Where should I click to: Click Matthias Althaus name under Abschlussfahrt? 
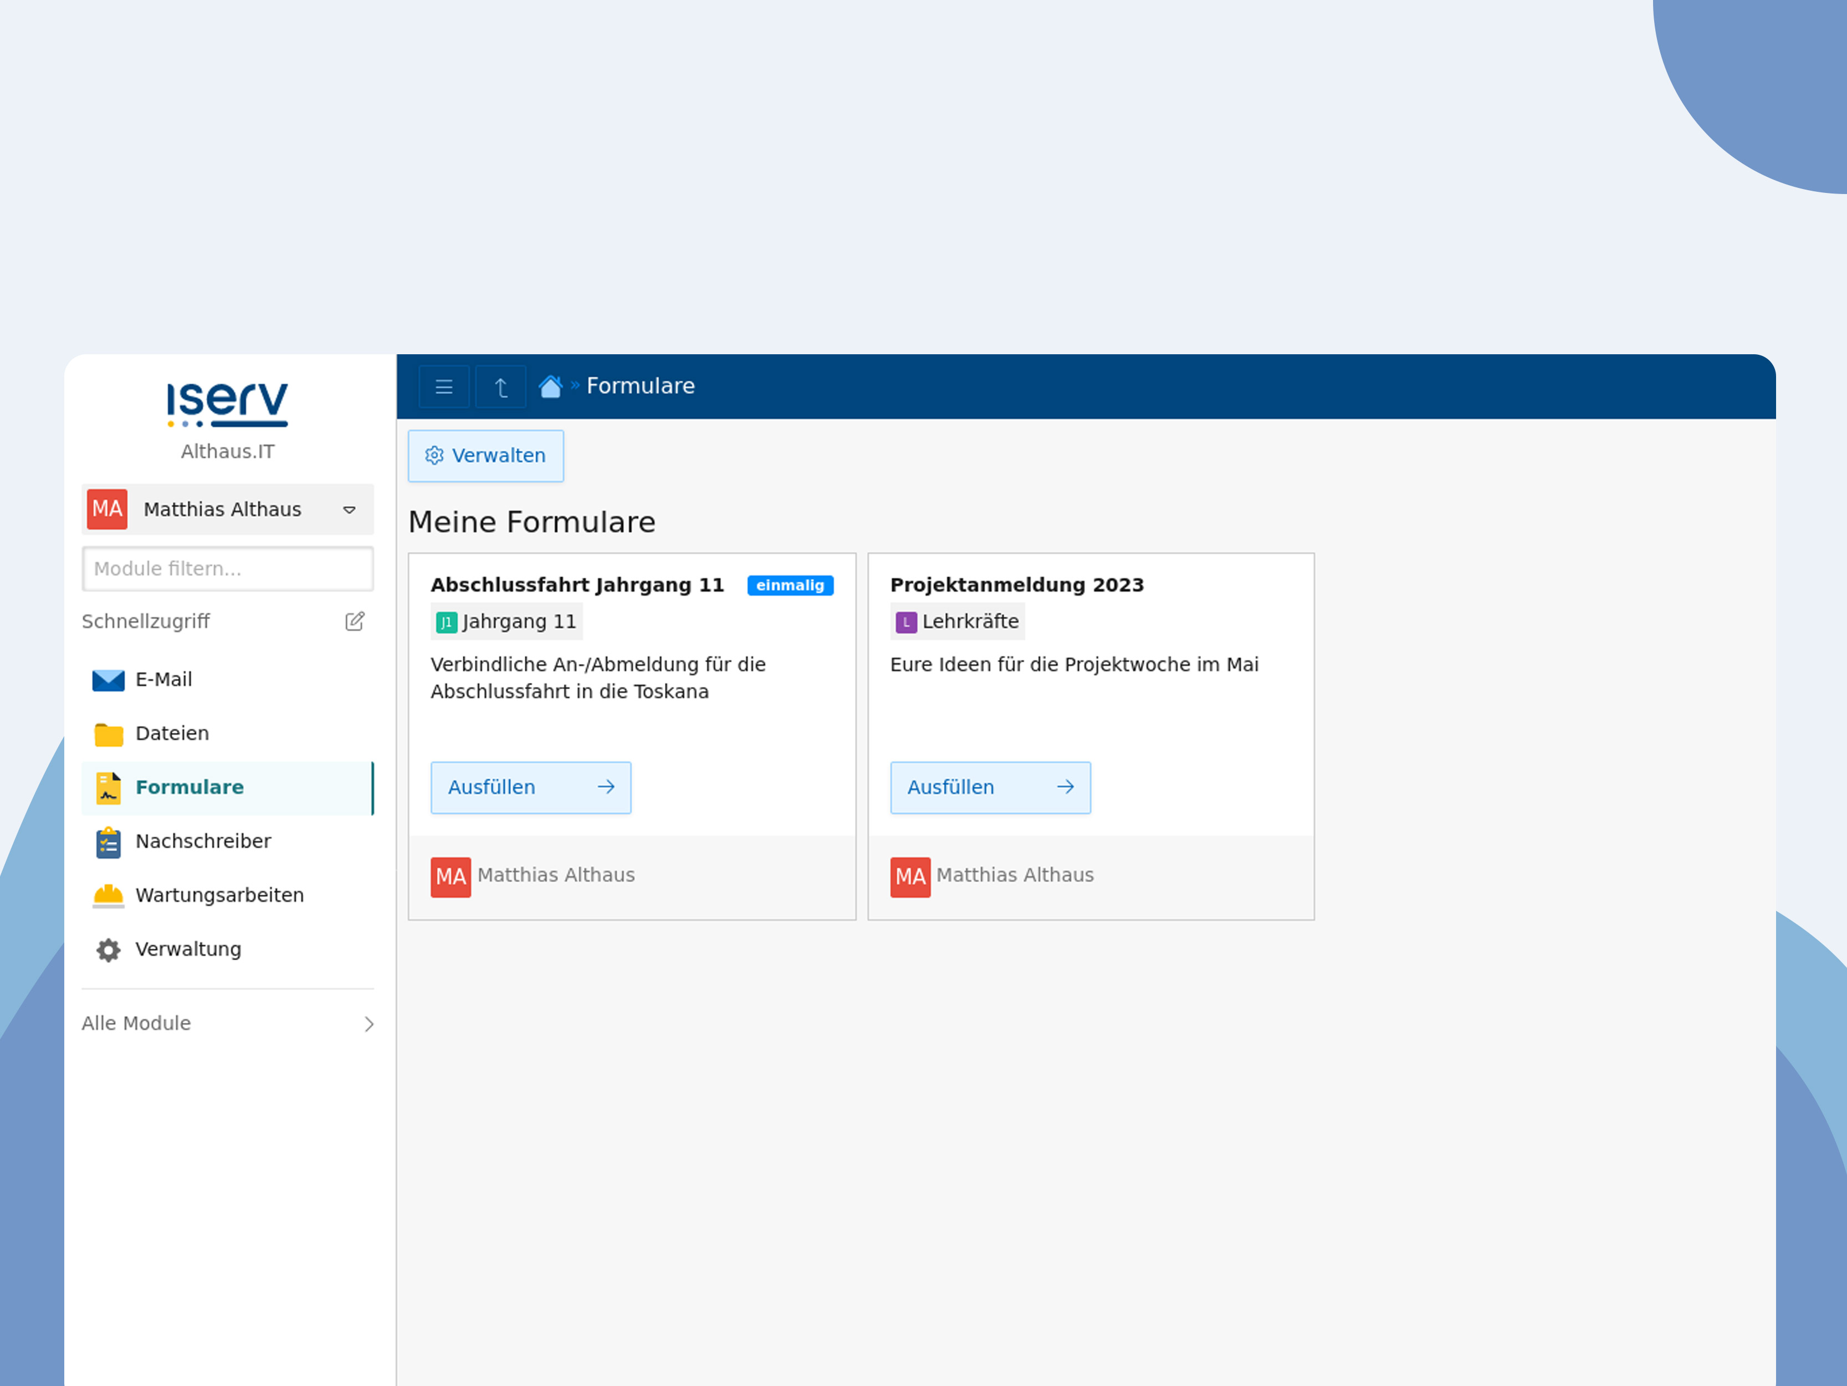(556, 875)
